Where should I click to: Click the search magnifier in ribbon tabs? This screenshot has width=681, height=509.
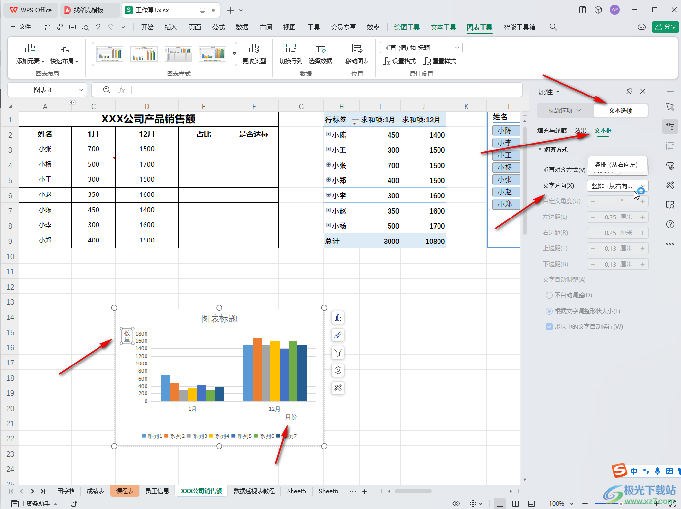553,27
